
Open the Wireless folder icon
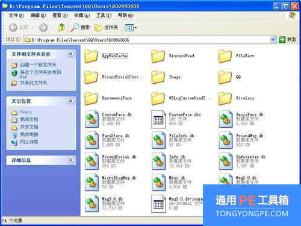225,98
